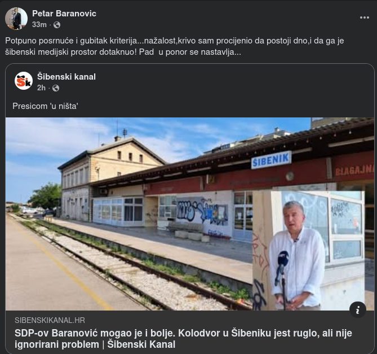Image resolution: width=377 pixels, height=354 pixels.
Task: Click the second line of the article headline
Action: coord(95,344)
